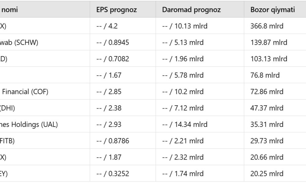Select the 366.8 mlrd market cap cell
The width and height of the screenshot is (306, 183).
click(267, 26)
